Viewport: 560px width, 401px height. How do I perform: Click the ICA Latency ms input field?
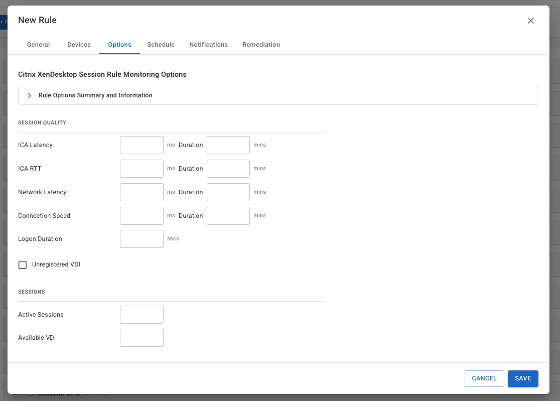[142, 145]
